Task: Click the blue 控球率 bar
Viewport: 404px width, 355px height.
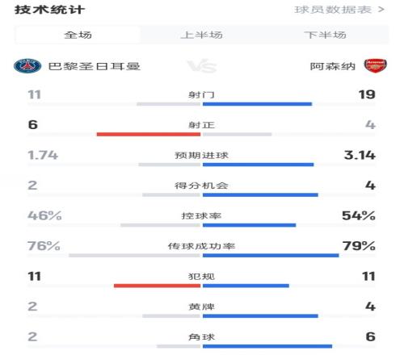Action: [250, 225]
